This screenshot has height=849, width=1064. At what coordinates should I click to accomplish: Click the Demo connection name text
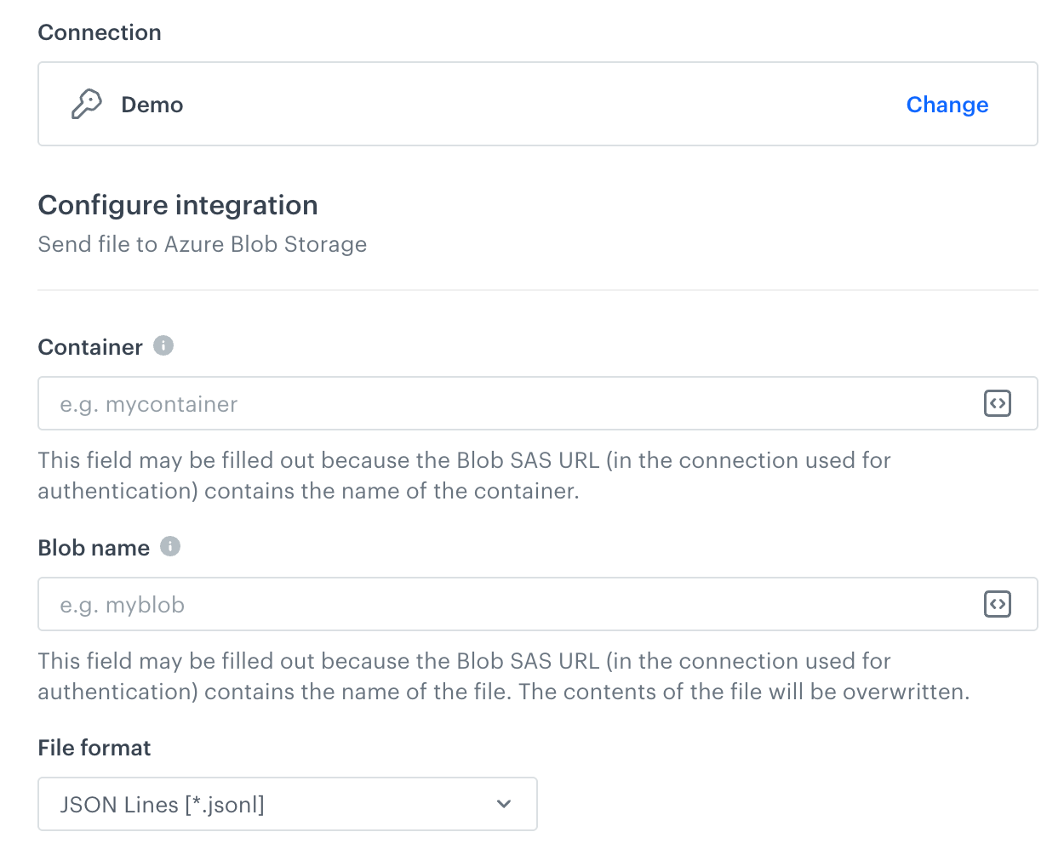152,104
